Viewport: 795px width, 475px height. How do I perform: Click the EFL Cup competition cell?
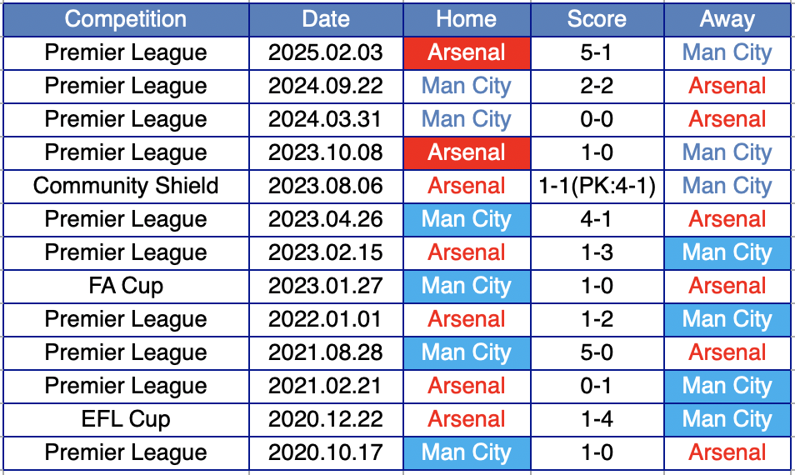(126, 419)
